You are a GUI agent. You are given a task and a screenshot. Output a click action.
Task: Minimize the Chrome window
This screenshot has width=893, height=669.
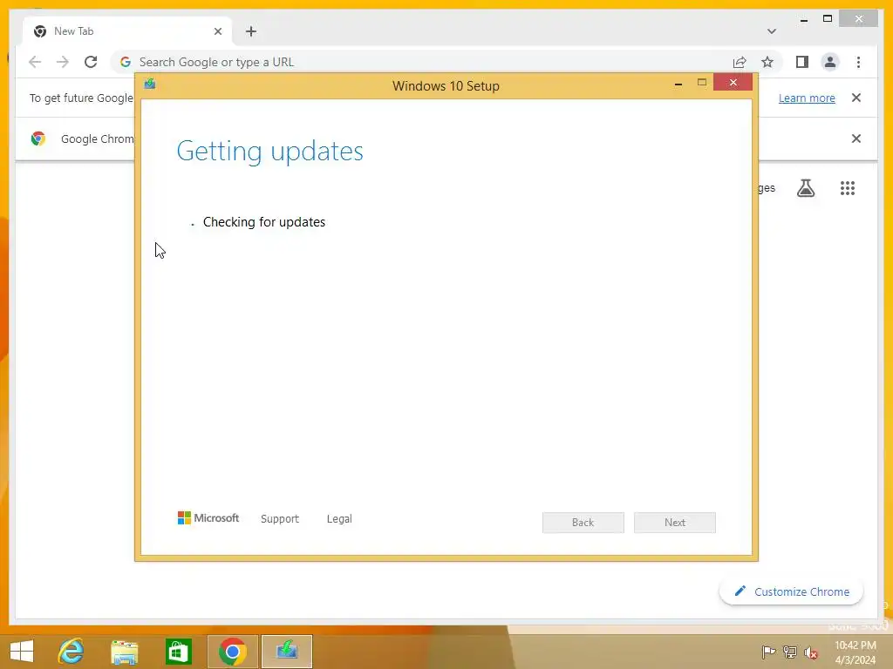pos(803,19)
